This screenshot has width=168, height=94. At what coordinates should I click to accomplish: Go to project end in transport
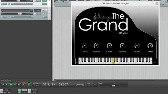click(x=19, y=85)
